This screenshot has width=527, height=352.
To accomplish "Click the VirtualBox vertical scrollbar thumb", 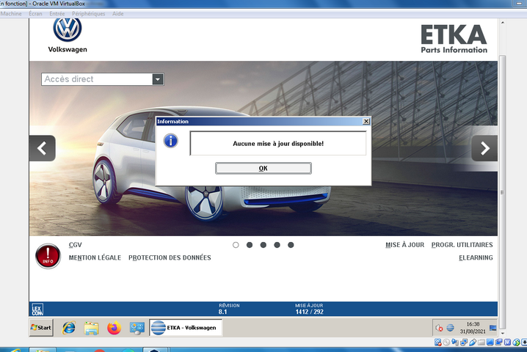I will (x=503, y=192).
